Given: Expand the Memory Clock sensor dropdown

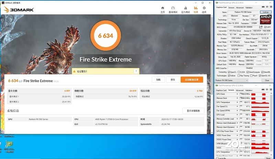Looking at the screenshot, I should pyautogui.click(x=237, y=98).
